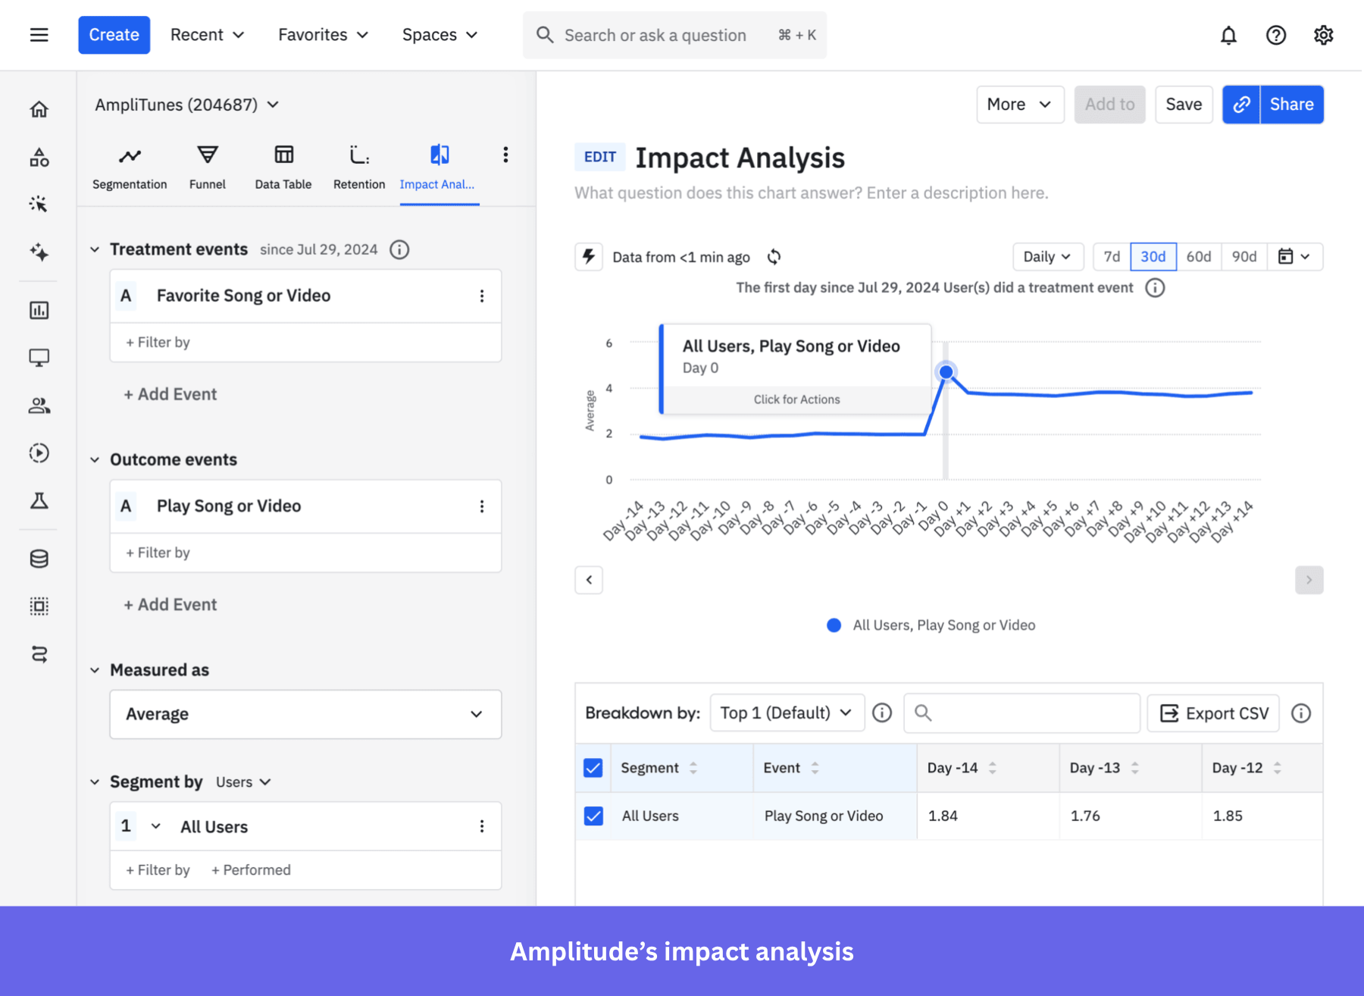Click the Data database icon in sidebar
Image resolution: width=1364 pixels, height=996 pixels.
click(39, 559)
